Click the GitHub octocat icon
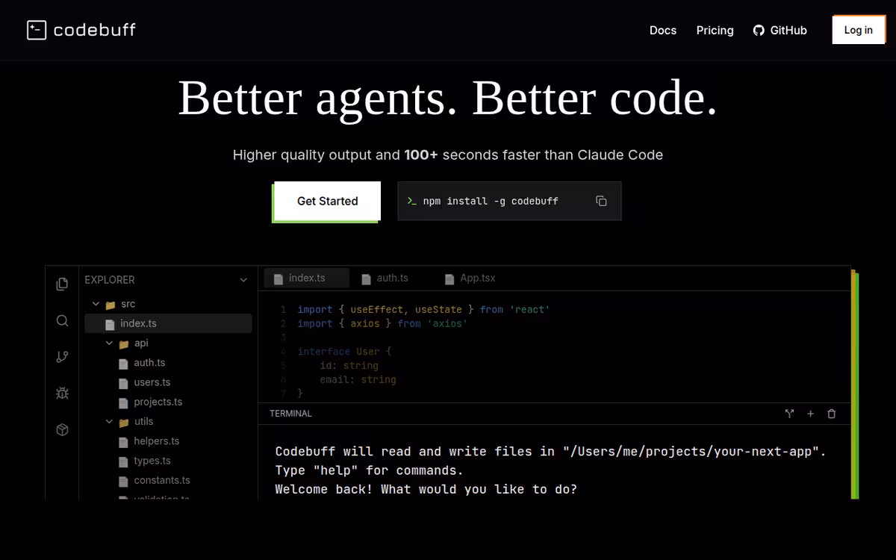 coord(759,31)
